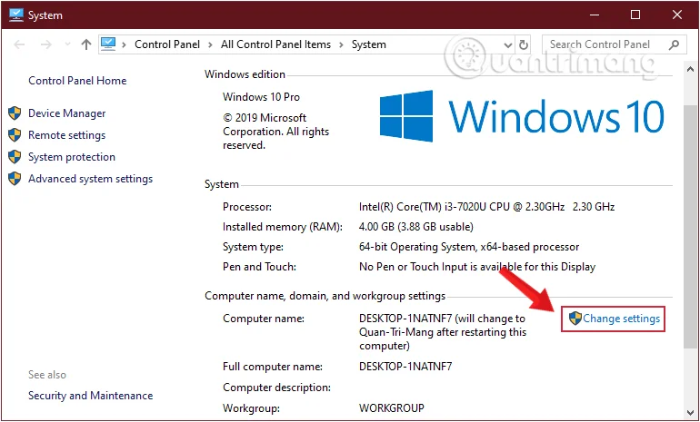Click the Up arrow navigation icon
The height and width of the screenshot is (422, 700).
pos(86,44)
